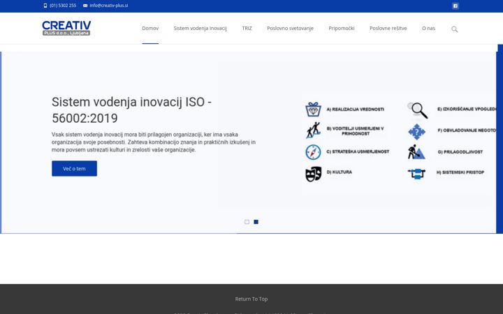Click the Več o tem button
Image resolution: width=503 pixels, height=314 pixels.
click(x=75, y=169)
